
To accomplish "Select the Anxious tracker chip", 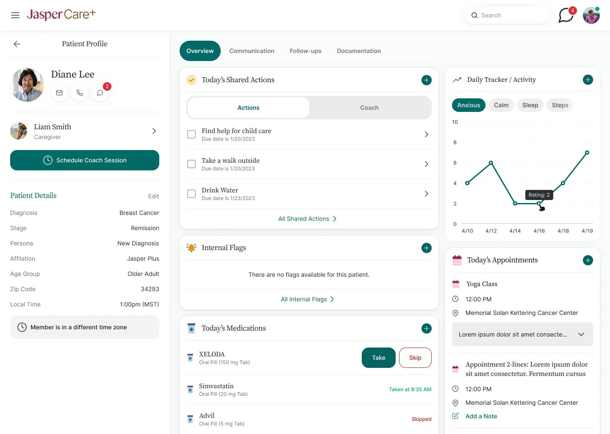I will click(x=469, y=105).
